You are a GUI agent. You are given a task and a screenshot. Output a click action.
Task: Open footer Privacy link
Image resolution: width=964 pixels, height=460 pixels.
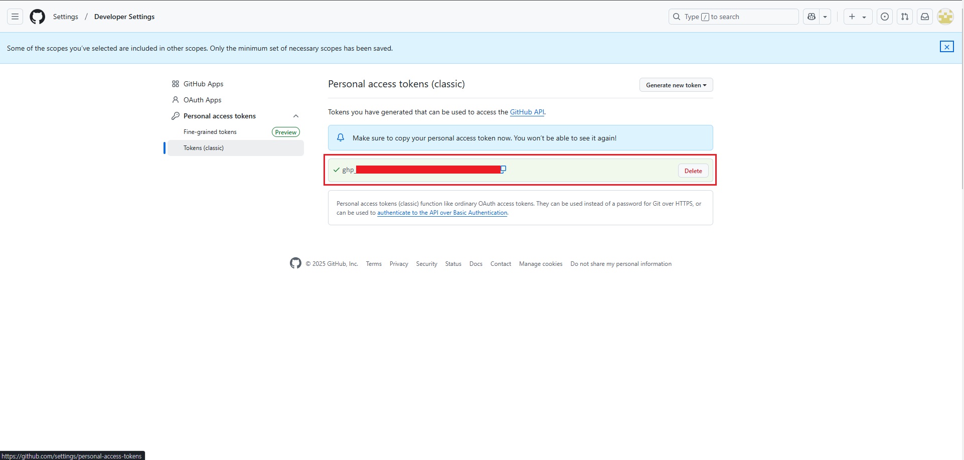coord(399,264)
